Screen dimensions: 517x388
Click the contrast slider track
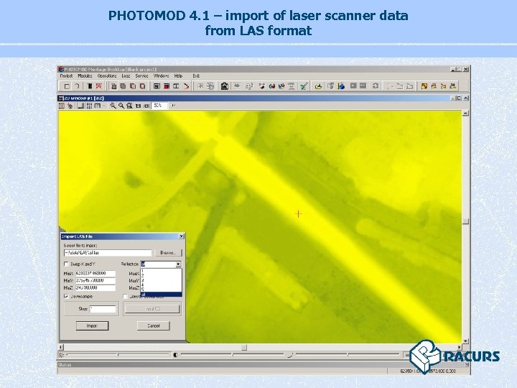pyautogui.click(x=233, y=355)
